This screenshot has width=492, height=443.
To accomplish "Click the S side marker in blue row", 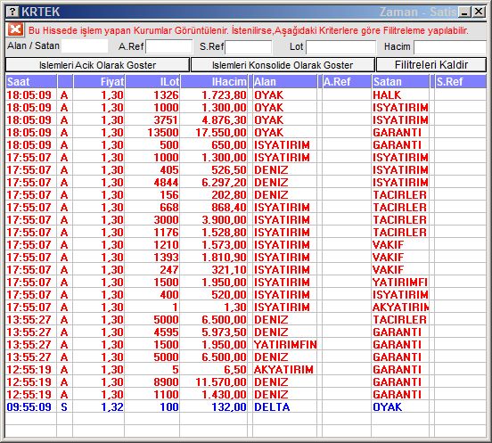I will pos(64,407).
